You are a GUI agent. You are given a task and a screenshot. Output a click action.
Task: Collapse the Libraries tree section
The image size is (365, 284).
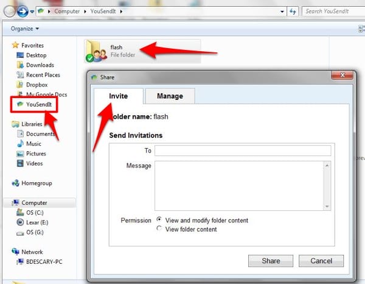(7, 124)
